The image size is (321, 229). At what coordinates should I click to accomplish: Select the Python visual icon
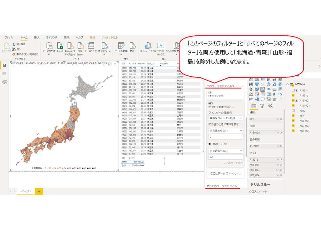tap(280, 94)
